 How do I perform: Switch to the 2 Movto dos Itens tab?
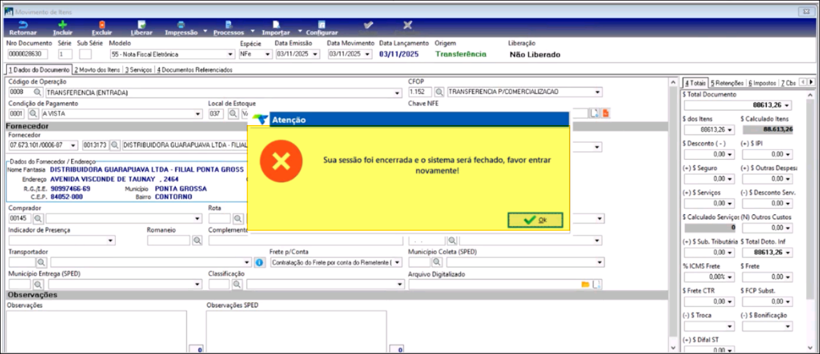click(97, 70)
